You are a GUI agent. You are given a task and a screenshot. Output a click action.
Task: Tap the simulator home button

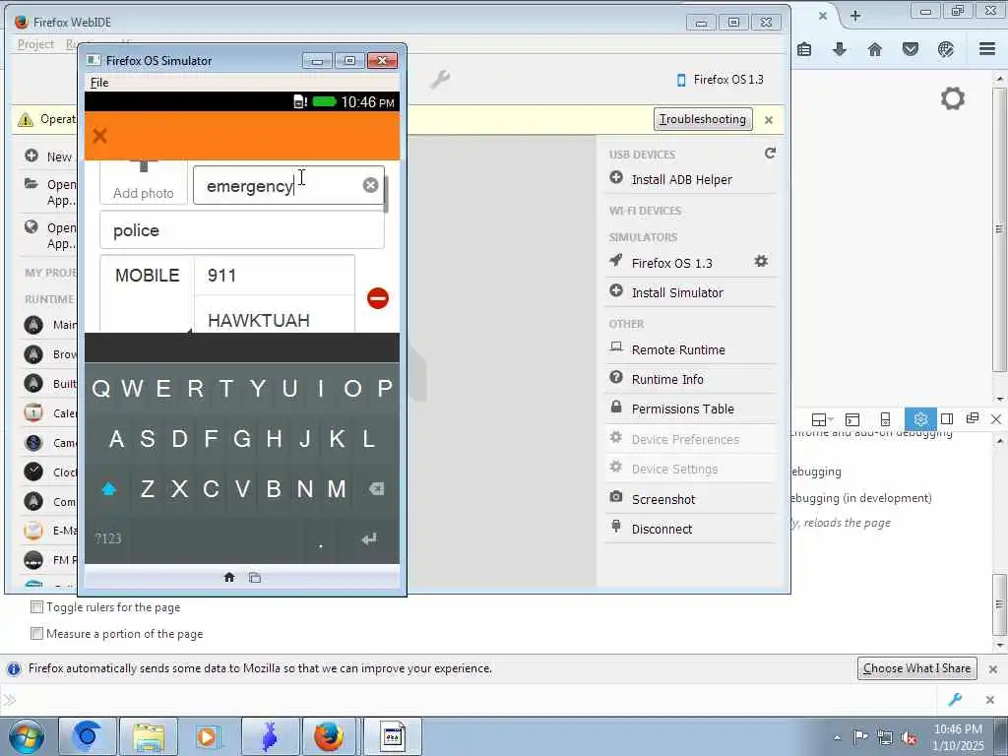pos(229,577)
